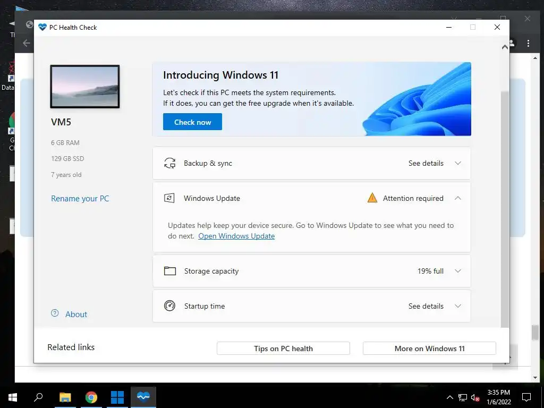Click the taskbar search magnifier icon
The height and width of the screenshot is (408, 544).
[x=38, y=397]
